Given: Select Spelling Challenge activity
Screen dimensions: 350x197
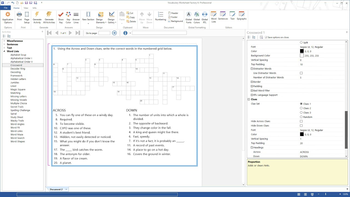Looking at the screenshot, I should tap(20, 110).
